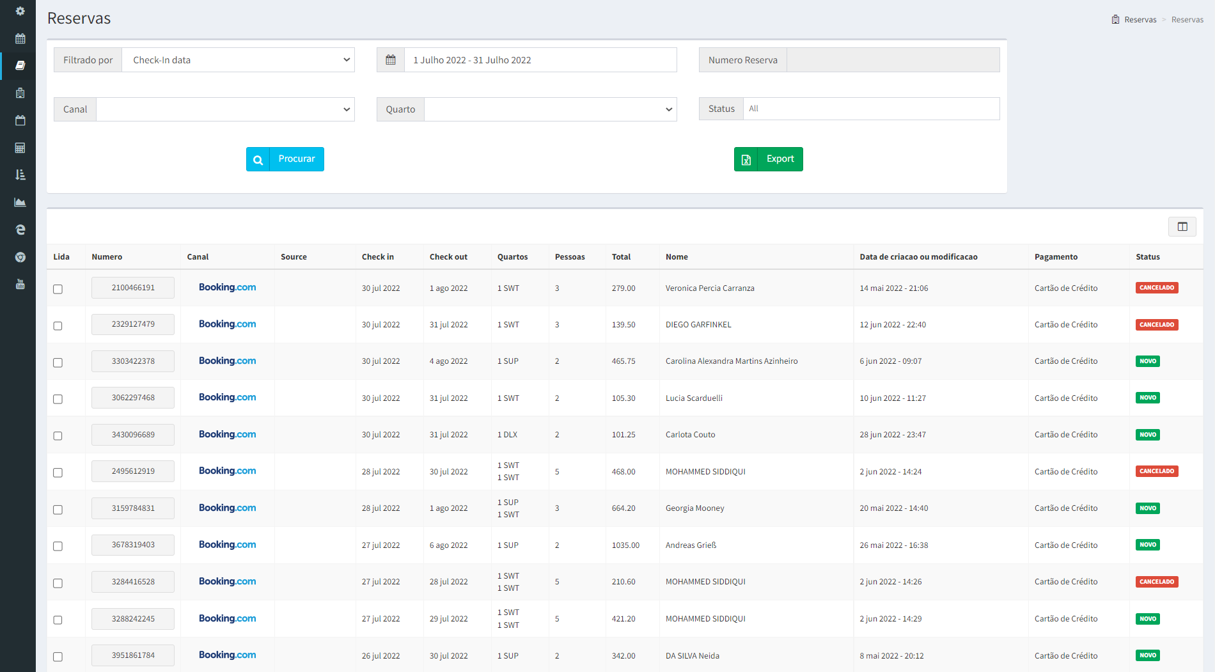The height and width of the screenshot is (672, 1215).
Task: Check the Lida box for reservation 2100466191
Action: click(58, 289)
